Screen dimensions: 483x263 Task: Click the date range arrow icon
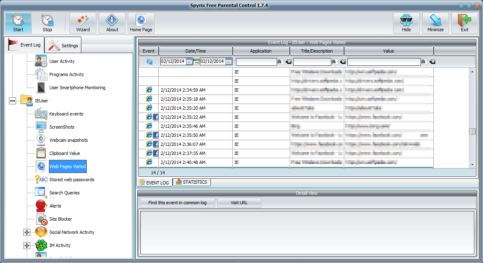click(x=196, y=62)
